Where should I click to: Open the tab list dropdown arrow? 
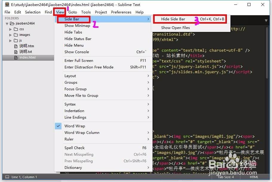tap(266, 21)
